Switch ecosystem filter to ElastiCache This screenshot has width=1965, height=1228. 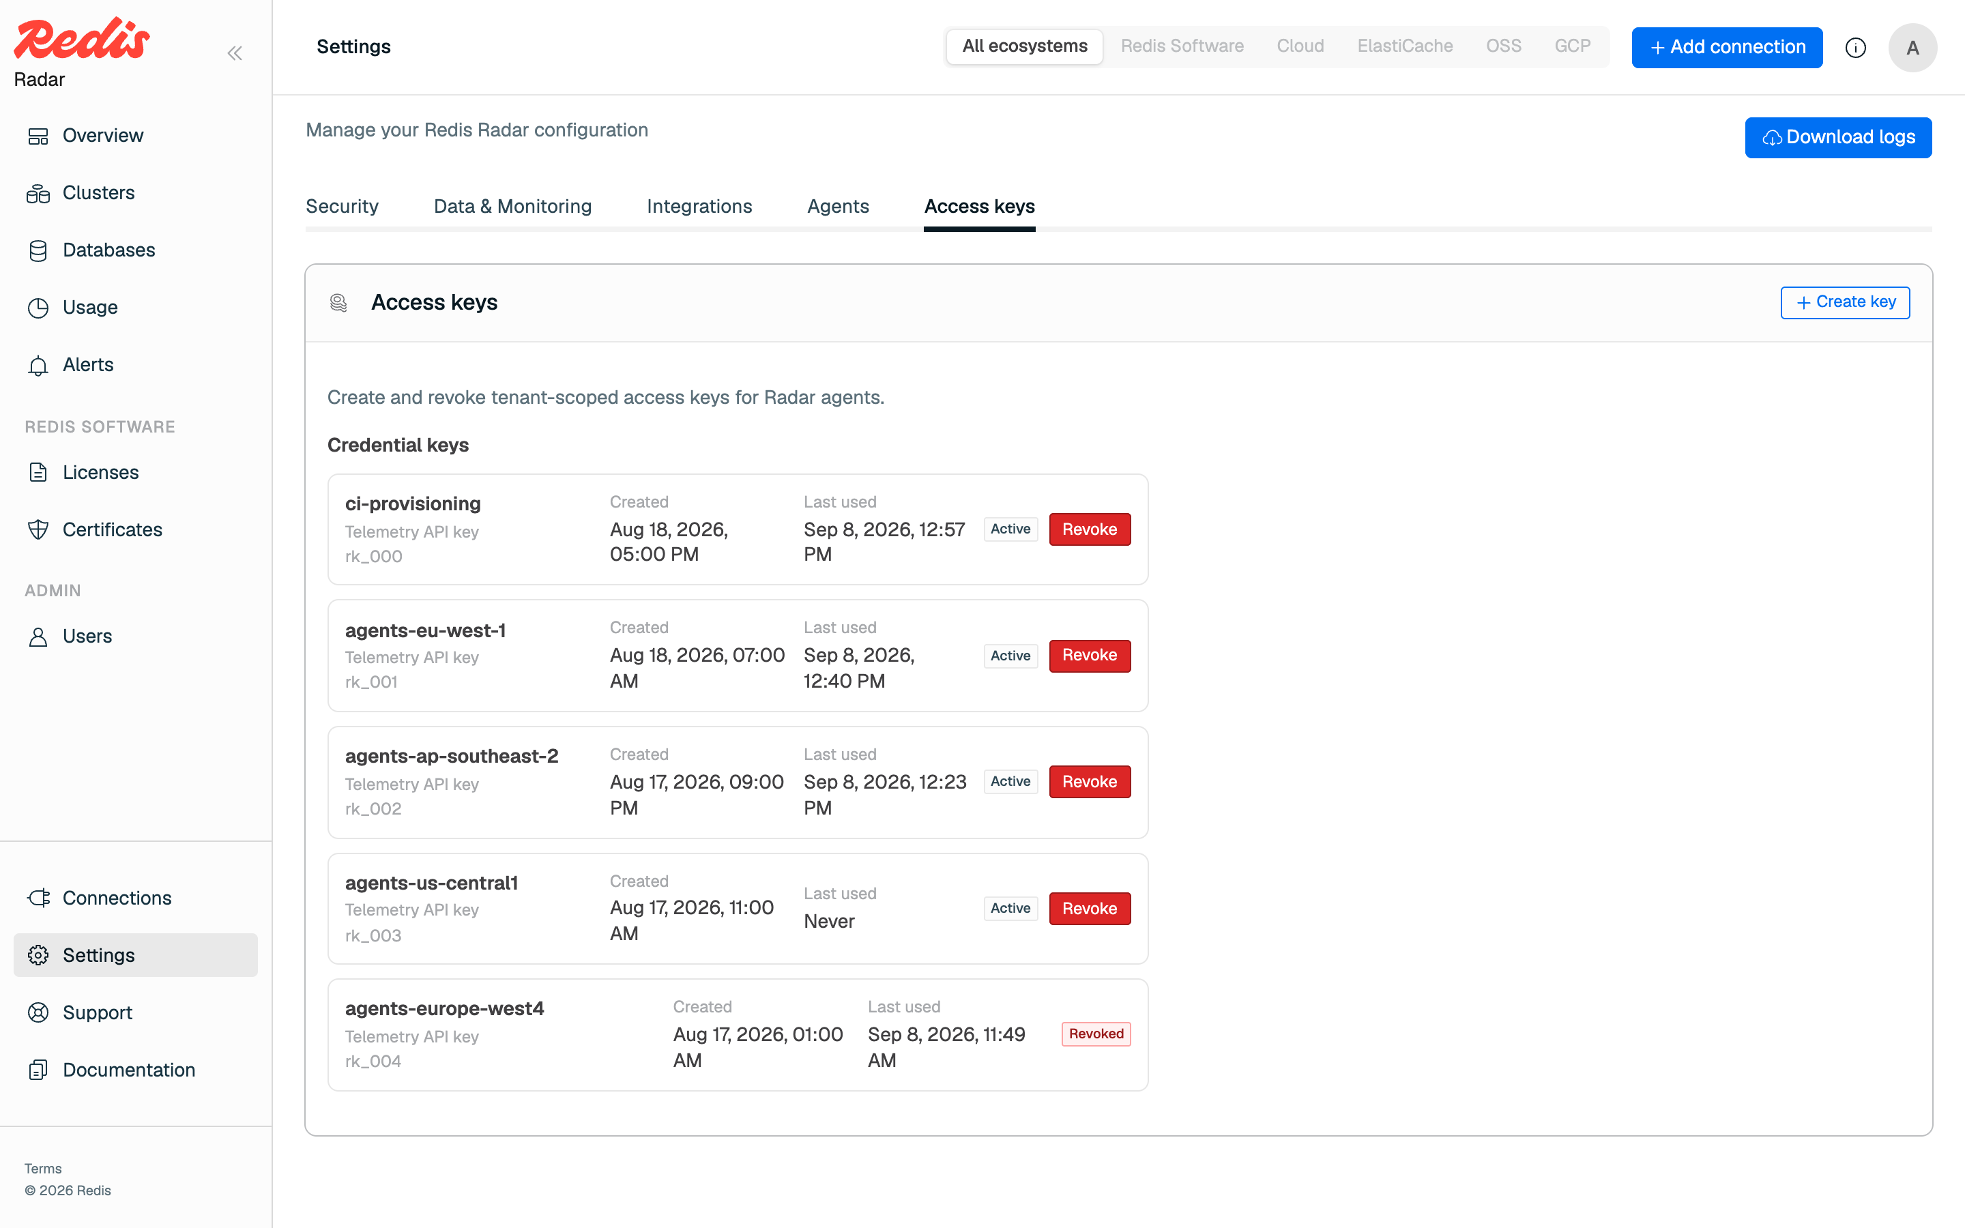(1405, 46)
